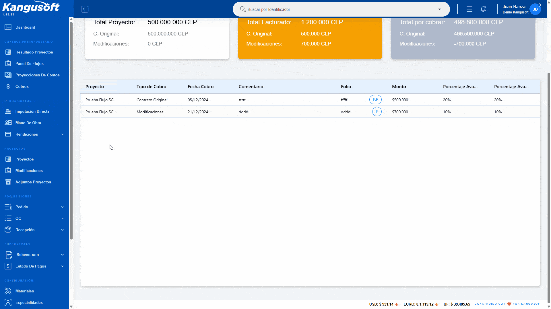Collapse sidebar with panel toggle icon
Image resolution: width=551 pixels, height=309 pixels.
click(x=85, y=9)
